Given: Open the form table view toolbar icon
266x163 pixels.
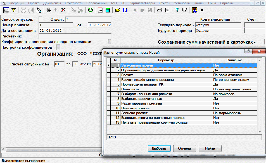Looking at the screenshot, I should 6,10.
